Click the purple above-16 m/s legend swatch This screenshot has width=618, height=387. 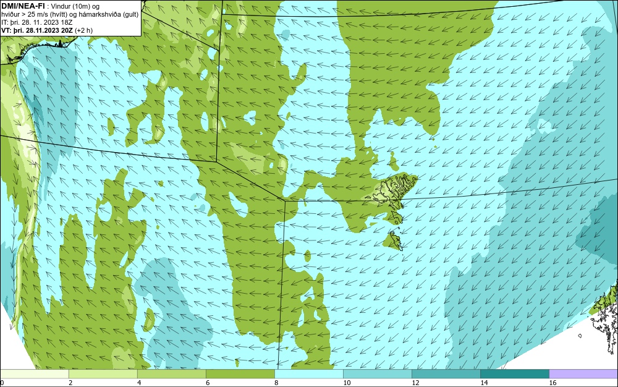[583, 374]
